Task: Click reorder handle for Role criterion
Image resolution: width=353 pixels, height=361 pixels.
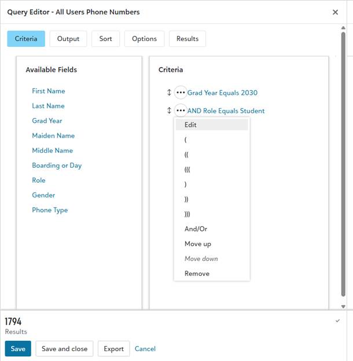Action: point(169,110)
